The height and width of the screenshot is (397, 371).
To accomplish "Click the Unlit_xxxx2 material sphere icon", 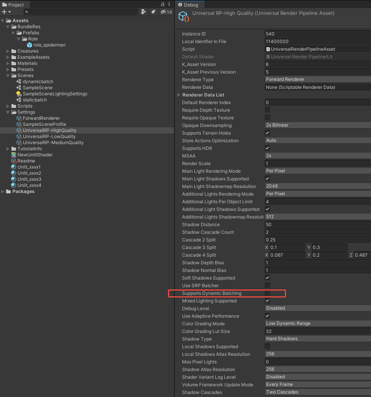I will point(14,173).
